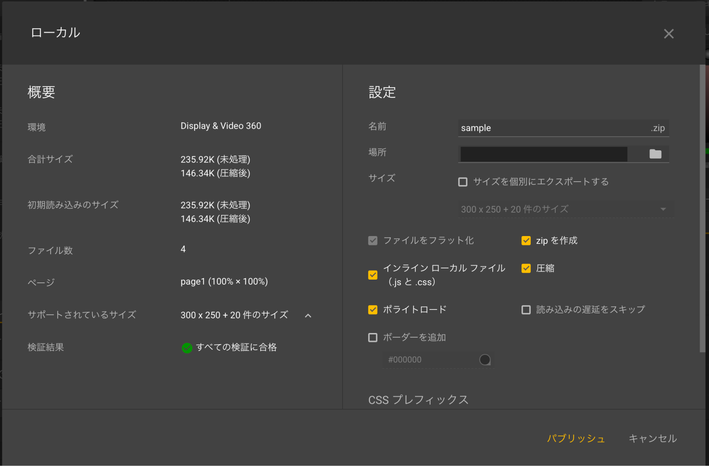Click the settings panel vertical scrollbar
This screenshot has width=709, height=466.
(x=702, y=208)
